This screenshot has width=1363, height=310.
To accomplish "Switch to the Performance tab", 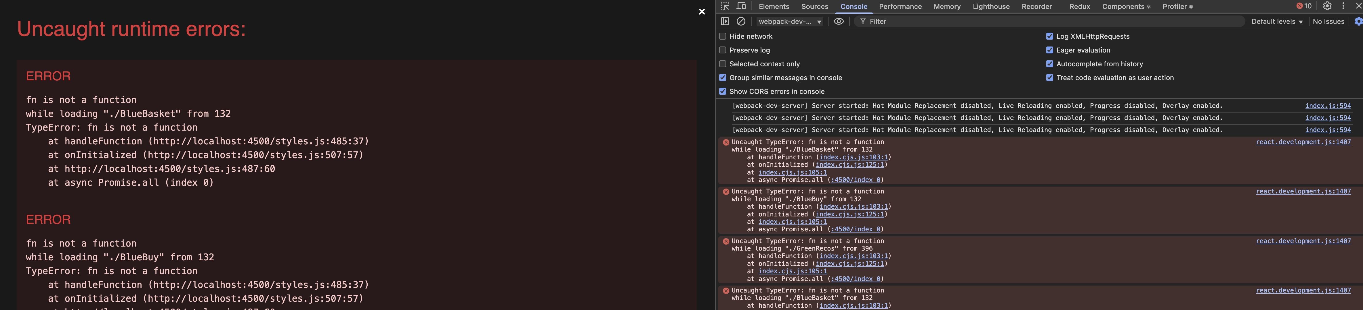I will (900, 6).
